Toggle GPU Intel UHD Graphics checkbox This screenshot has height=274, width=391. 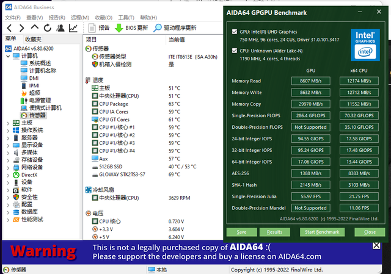click(235, 32)
